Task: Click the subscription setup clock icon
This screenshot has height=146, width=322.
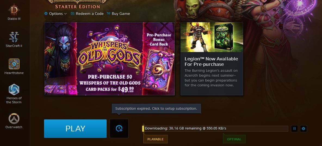Action: click(x=119, y=128)
